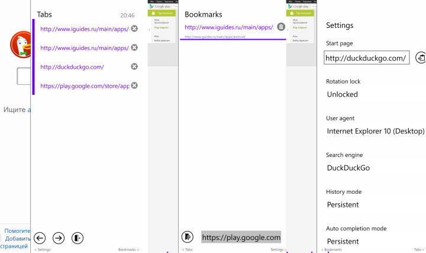Click the '< Tabs' link in Bookmarks panel
The height and width of the screenshot is (253, 426).
[187, 249]
